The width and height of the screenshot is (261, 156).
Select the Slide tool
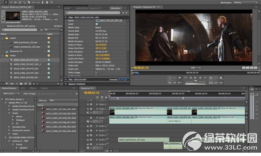click(38, 3)
